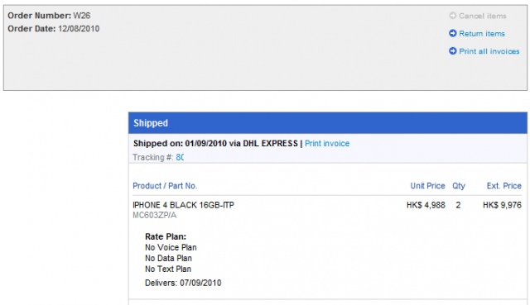Click the Unit Price column header
The width and height of the screenshot is (530, 305).
(427, 186)
